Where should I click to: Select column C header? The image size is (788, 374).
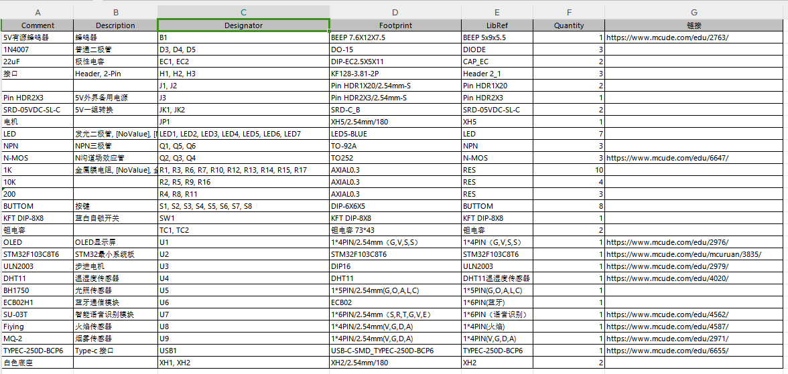click(x=243, y=12)
